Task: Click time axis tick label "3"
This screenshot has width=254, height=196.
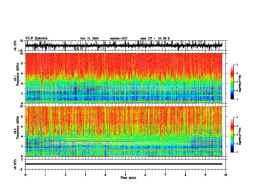Action: point(85,175)
